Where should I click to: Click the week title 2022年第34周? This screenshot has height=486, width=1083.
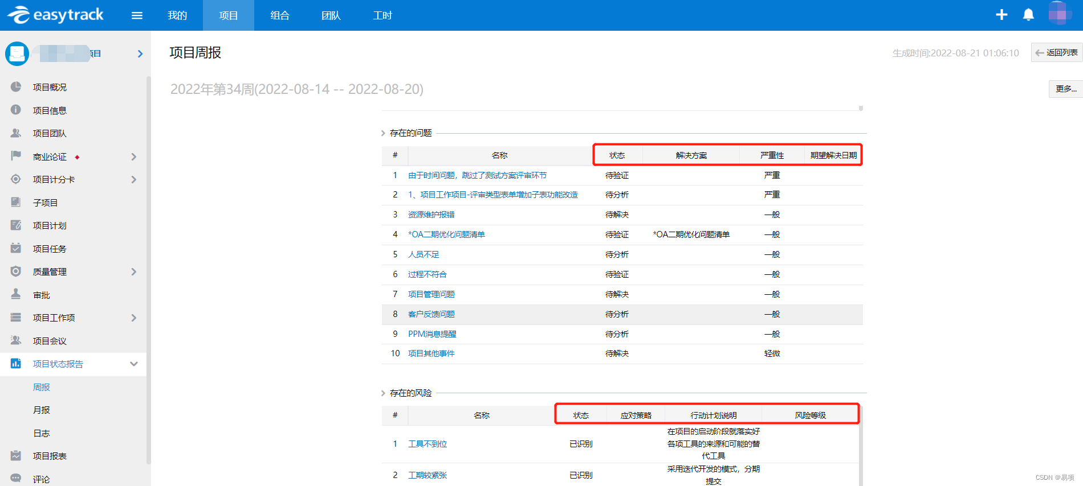(x=297, y=89)
